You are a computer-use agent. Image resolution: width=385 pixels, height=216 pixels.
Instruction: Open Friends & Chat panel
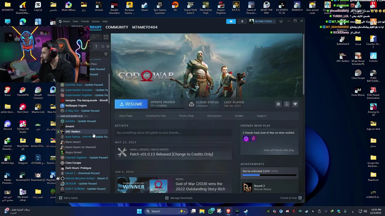[291, 198]
